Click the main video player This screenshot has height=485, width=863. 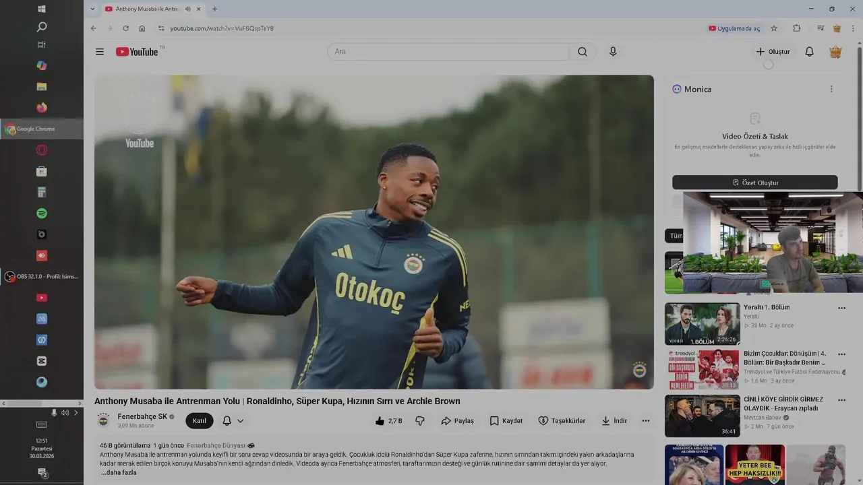click(x=374, y=232)
